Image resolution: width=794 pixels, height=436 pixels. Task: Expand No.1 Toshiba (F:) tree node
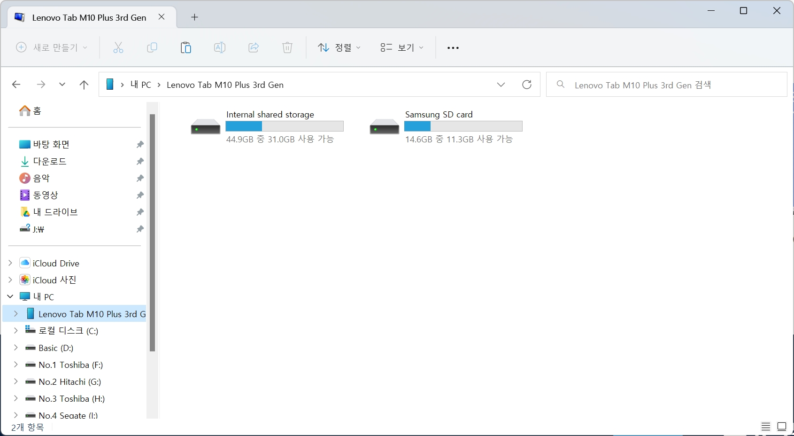[x=16, y=365]
